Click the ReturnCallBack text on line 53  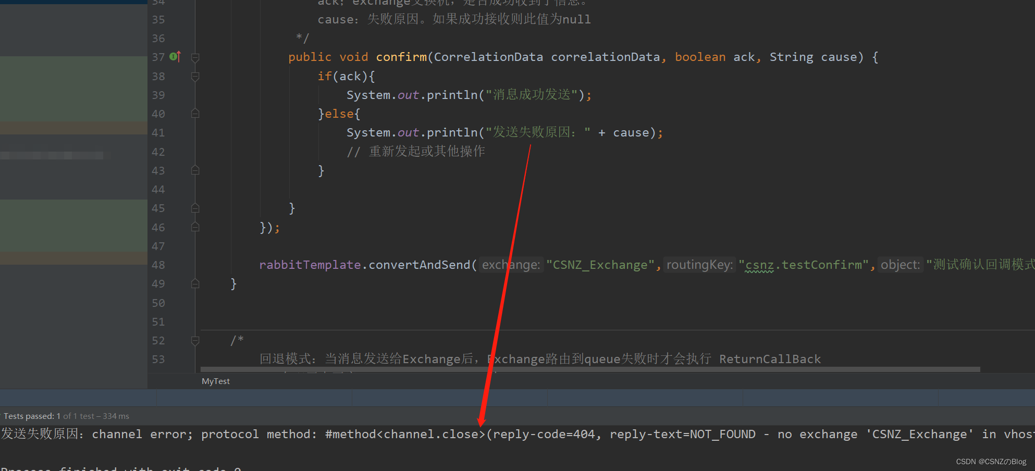pos(770,359)
